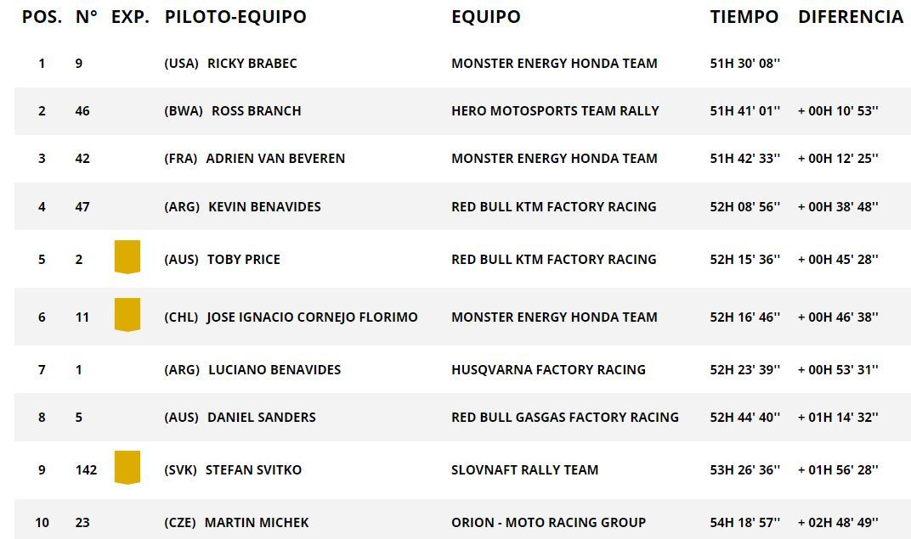Click Slovnaft Rally Team name
Viewport: 911px width, 539px height.
tap(524, 470)
